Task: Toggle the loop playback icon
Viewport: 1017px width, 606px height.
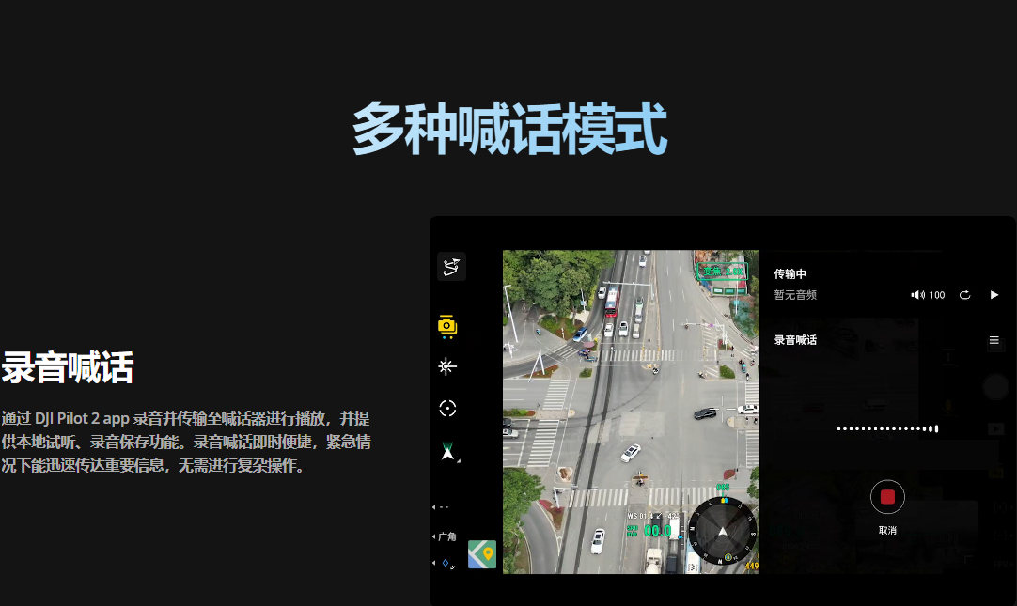Action: (x=964, y=295)
